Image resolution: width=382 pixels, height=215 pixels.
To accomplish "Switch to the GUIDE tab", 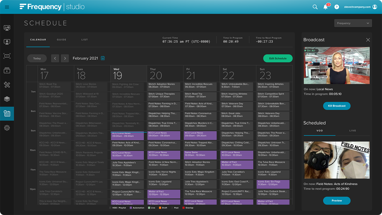I will (x=62, y=39).
